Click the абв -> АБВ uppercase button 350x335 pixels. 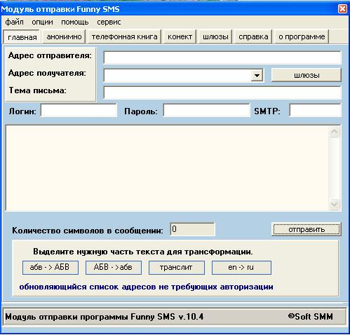pyautogui.click(x=51, y=268)
